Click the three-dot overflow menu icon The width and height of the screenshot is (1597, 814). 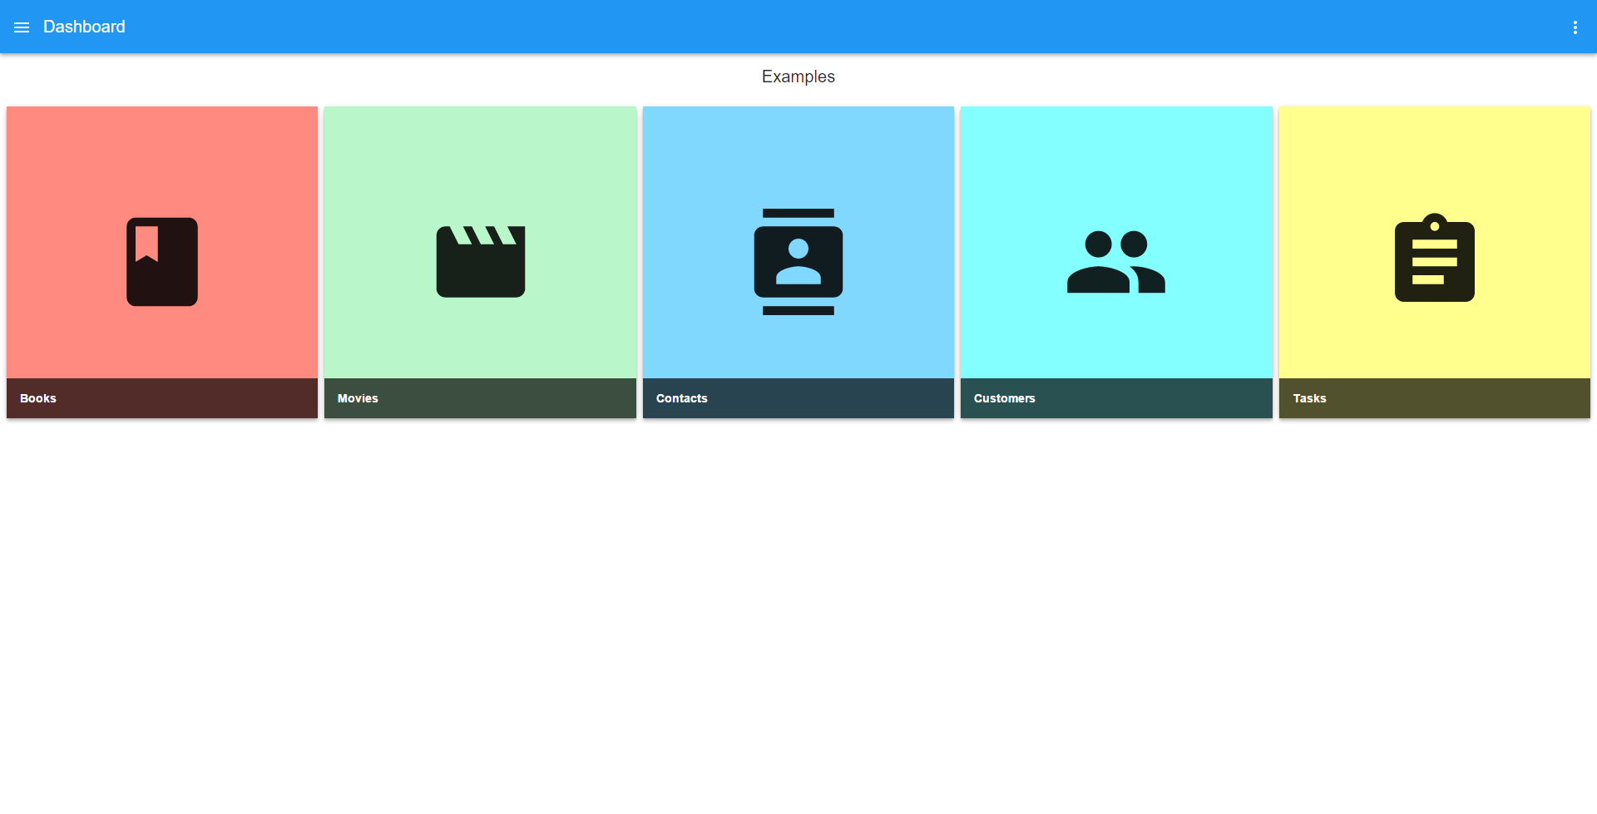pos(1575,27)
